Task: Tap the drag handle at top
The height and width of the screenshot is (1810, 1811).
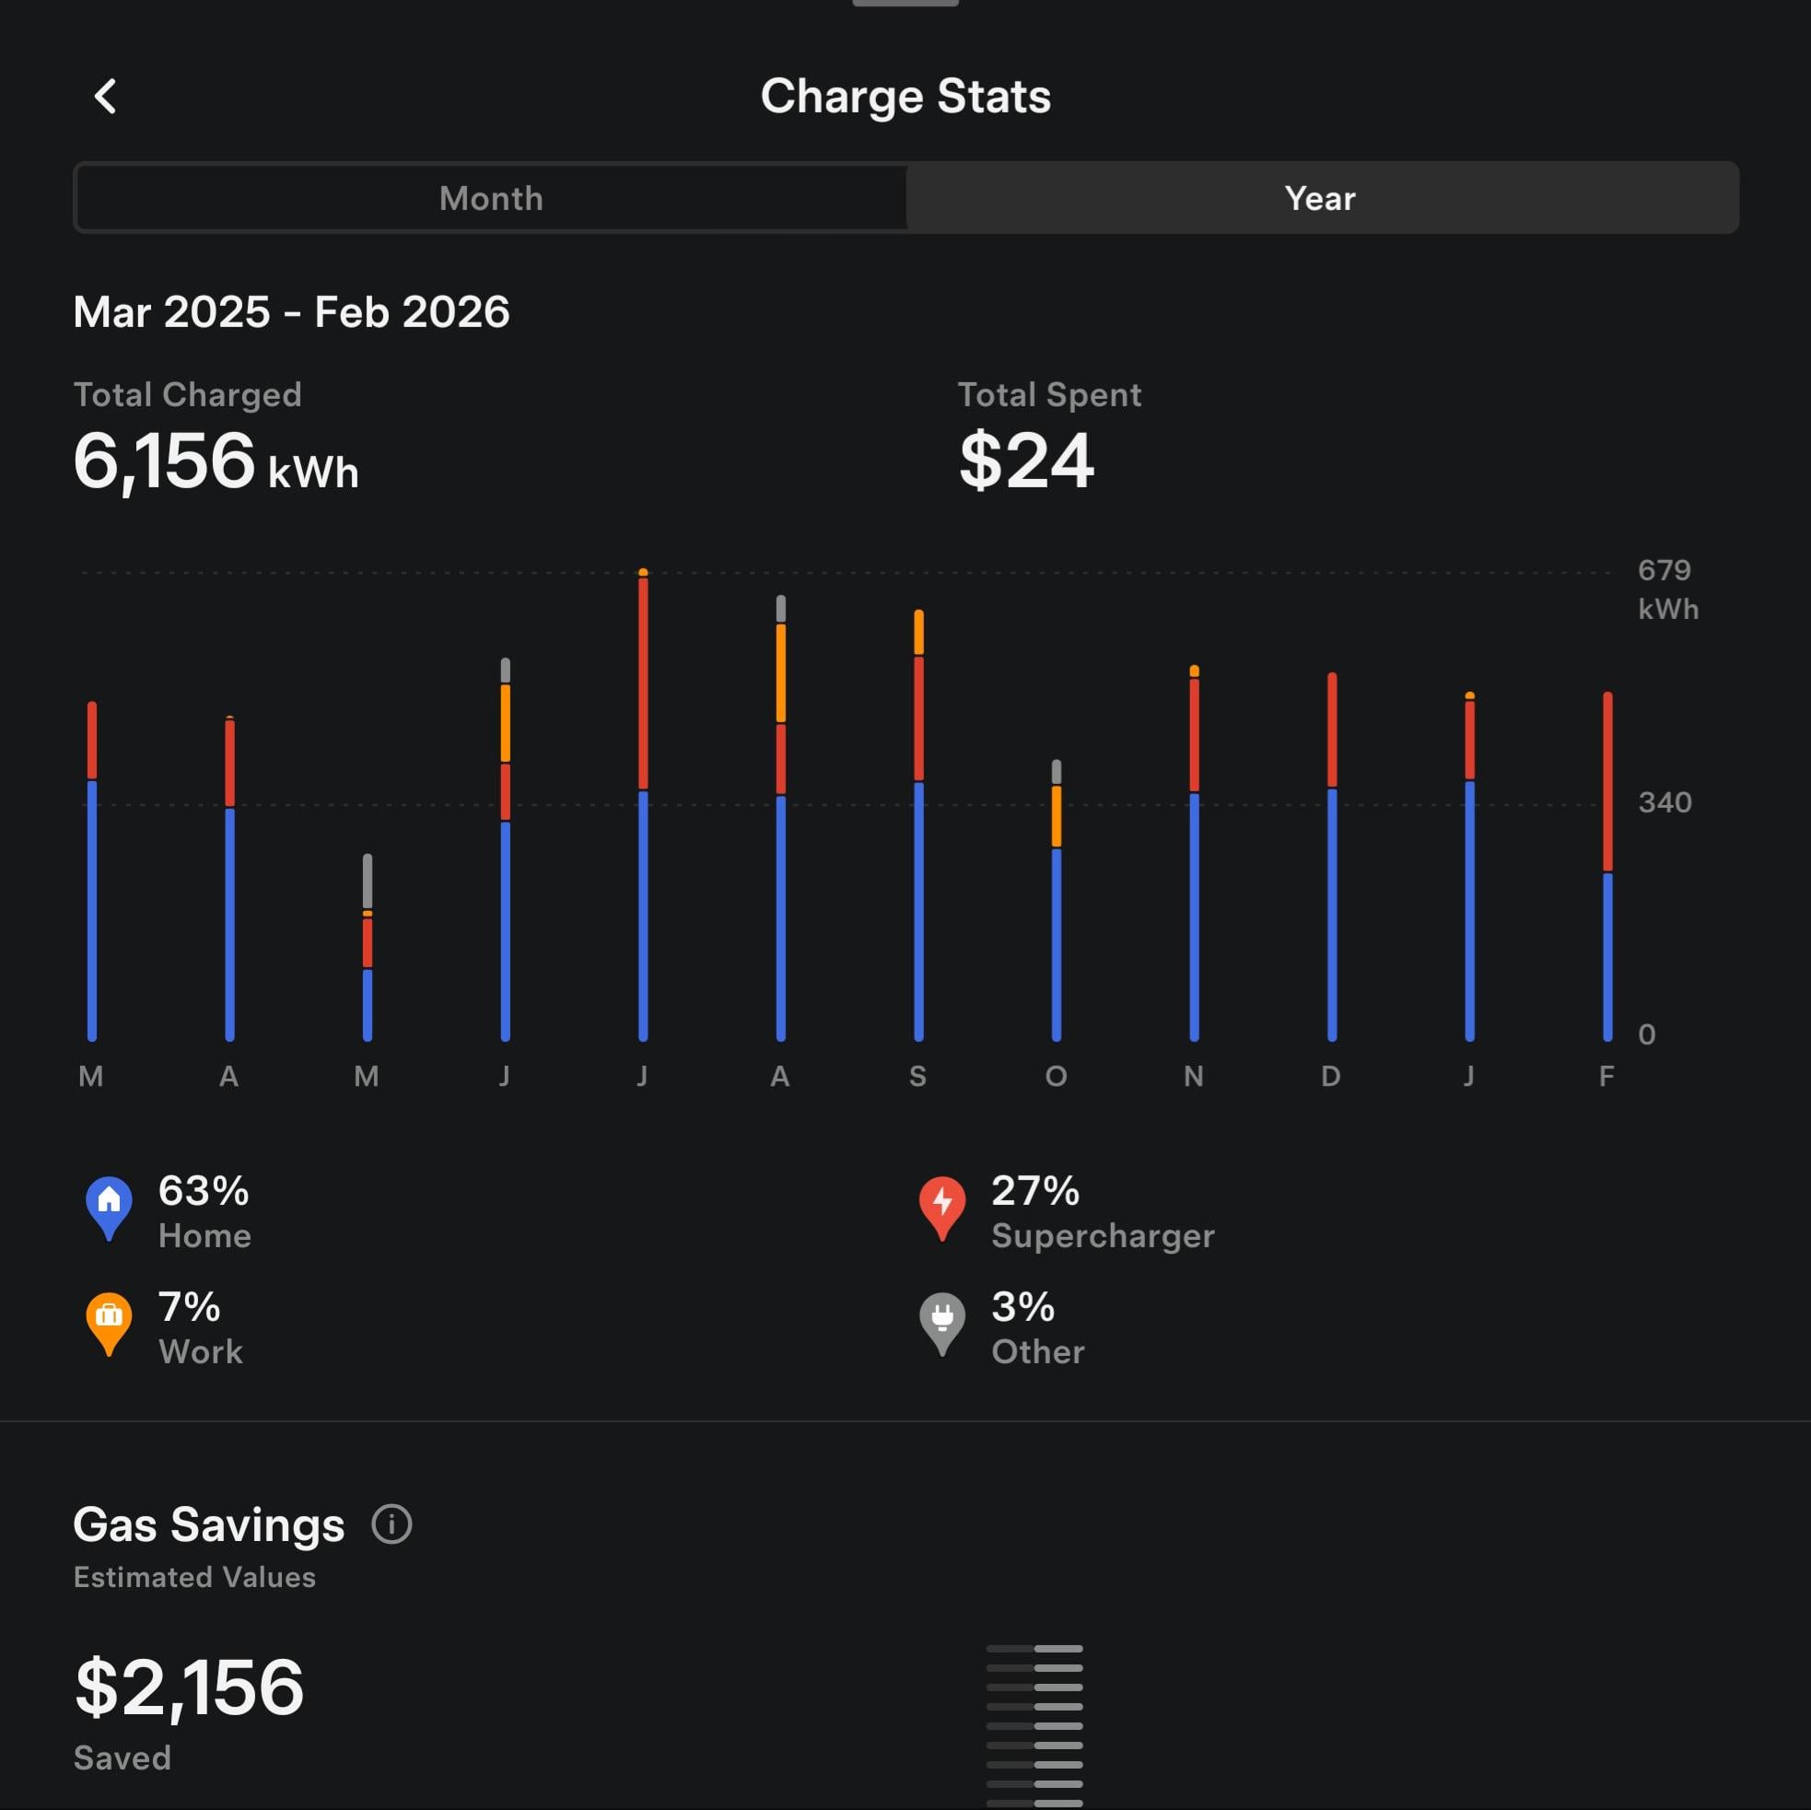Action: pyautogui.click(x=905, y=4)
